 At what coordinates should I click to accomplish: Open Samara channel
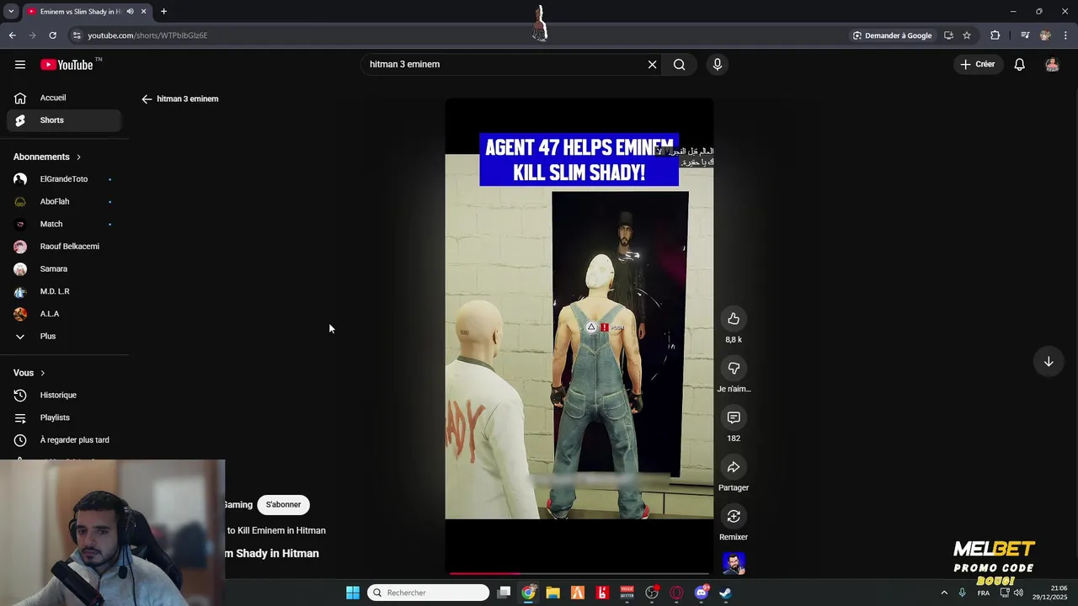[x=64, y=268]
